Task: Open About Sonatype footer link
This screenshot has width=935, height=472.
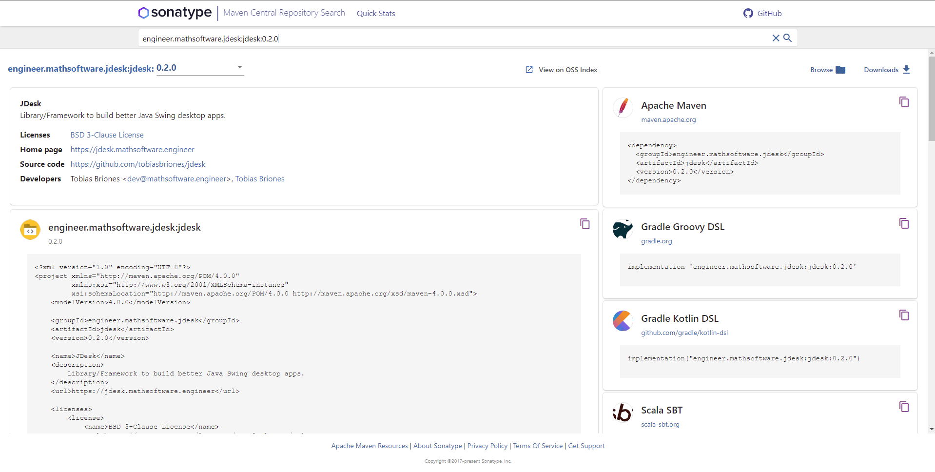Action: tap(437, 446)
